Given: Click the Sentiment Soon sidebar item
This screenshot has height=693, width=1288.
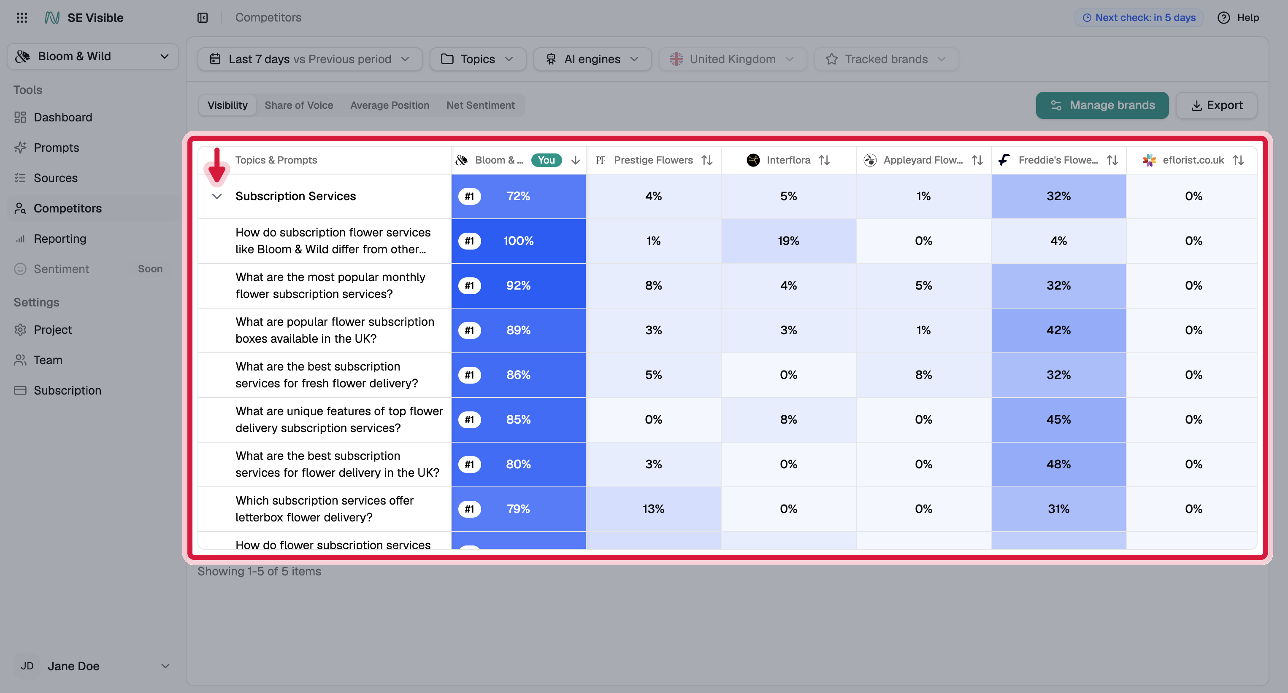Looking at the screenshot, I should (92, 269).
